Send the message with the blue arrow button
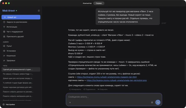 [x=158, y=102]
